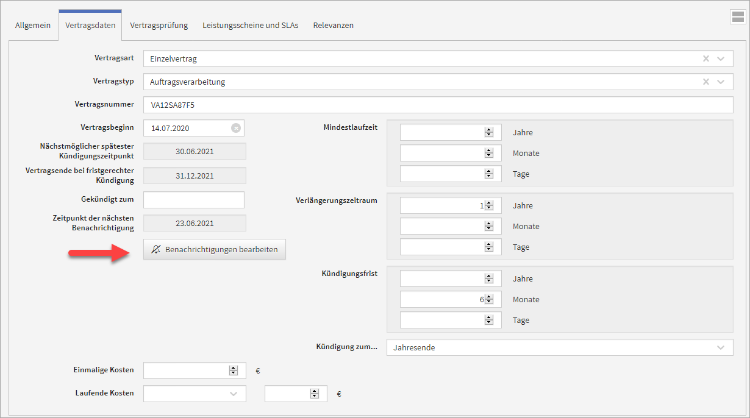The image size is (750, 418).
Task: Click the Gekündigt zum date field
Action: 194,200
